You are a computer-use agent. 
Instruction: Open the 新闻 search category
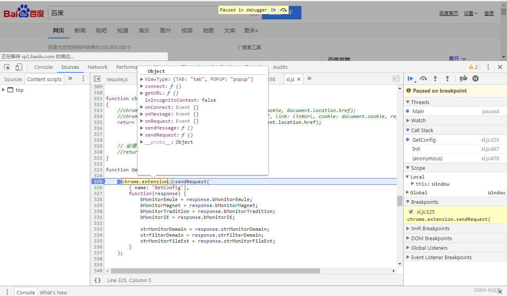(80, 30)
